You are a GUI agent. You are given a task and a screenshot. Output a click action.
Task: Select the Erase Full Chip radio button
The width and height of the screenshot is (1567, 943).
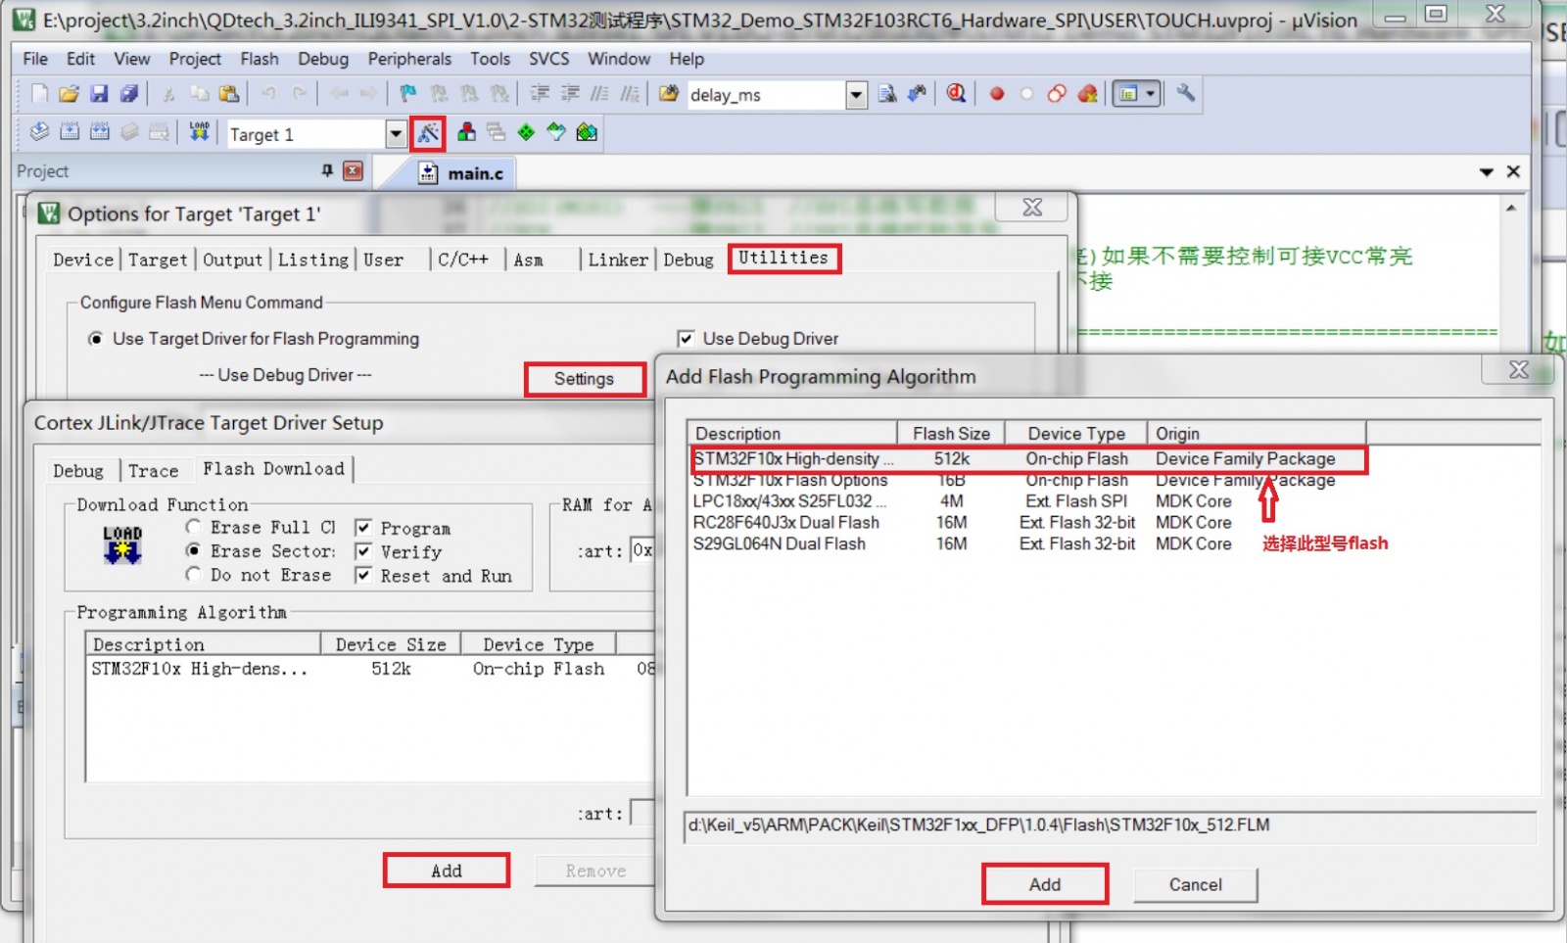[x=194, y=528]
